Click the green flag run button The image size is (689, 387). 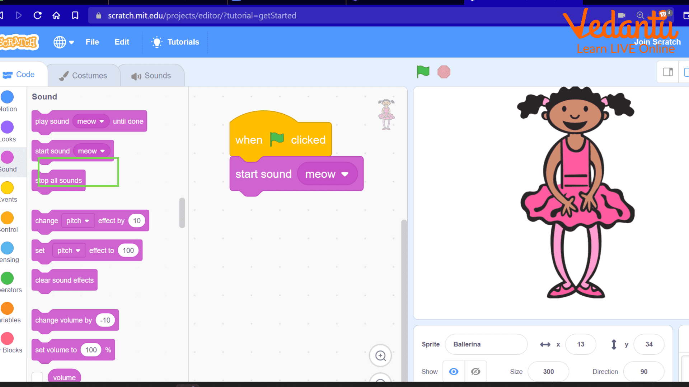click(x=423, y=72)
